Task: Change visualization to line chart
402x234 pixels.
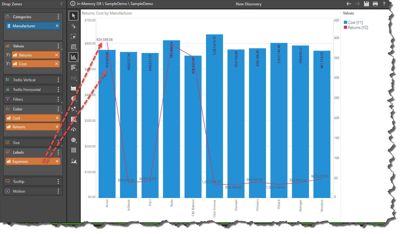Action: point(74,78)
